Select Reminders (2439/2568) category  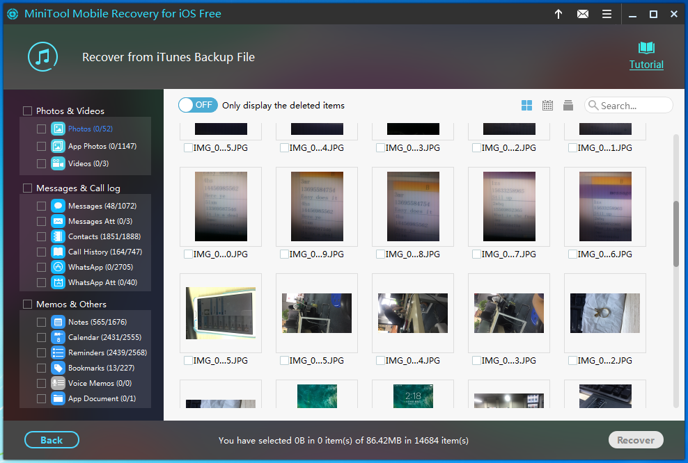107,352
